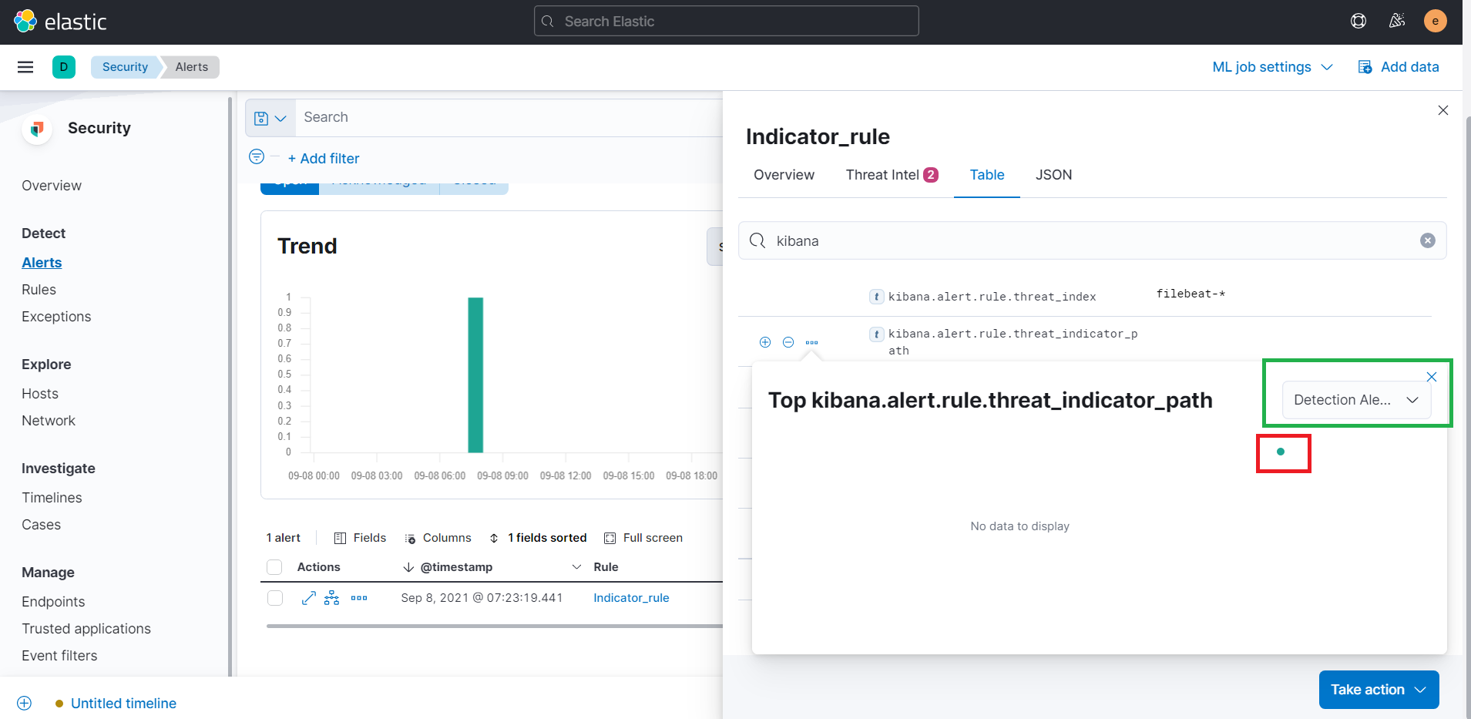Click the filter-out minus icon
1471x719 pixels.
coord(788,341)
